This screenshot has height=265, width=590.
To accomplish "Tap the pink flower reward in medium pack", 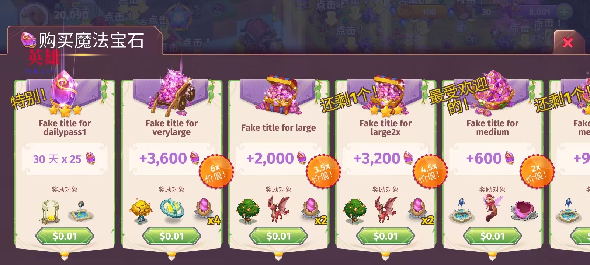I will (524, 210).
